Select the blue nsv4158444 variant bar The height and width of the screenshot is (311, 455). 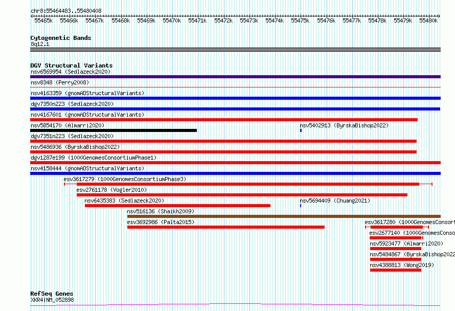coord(235,173)
